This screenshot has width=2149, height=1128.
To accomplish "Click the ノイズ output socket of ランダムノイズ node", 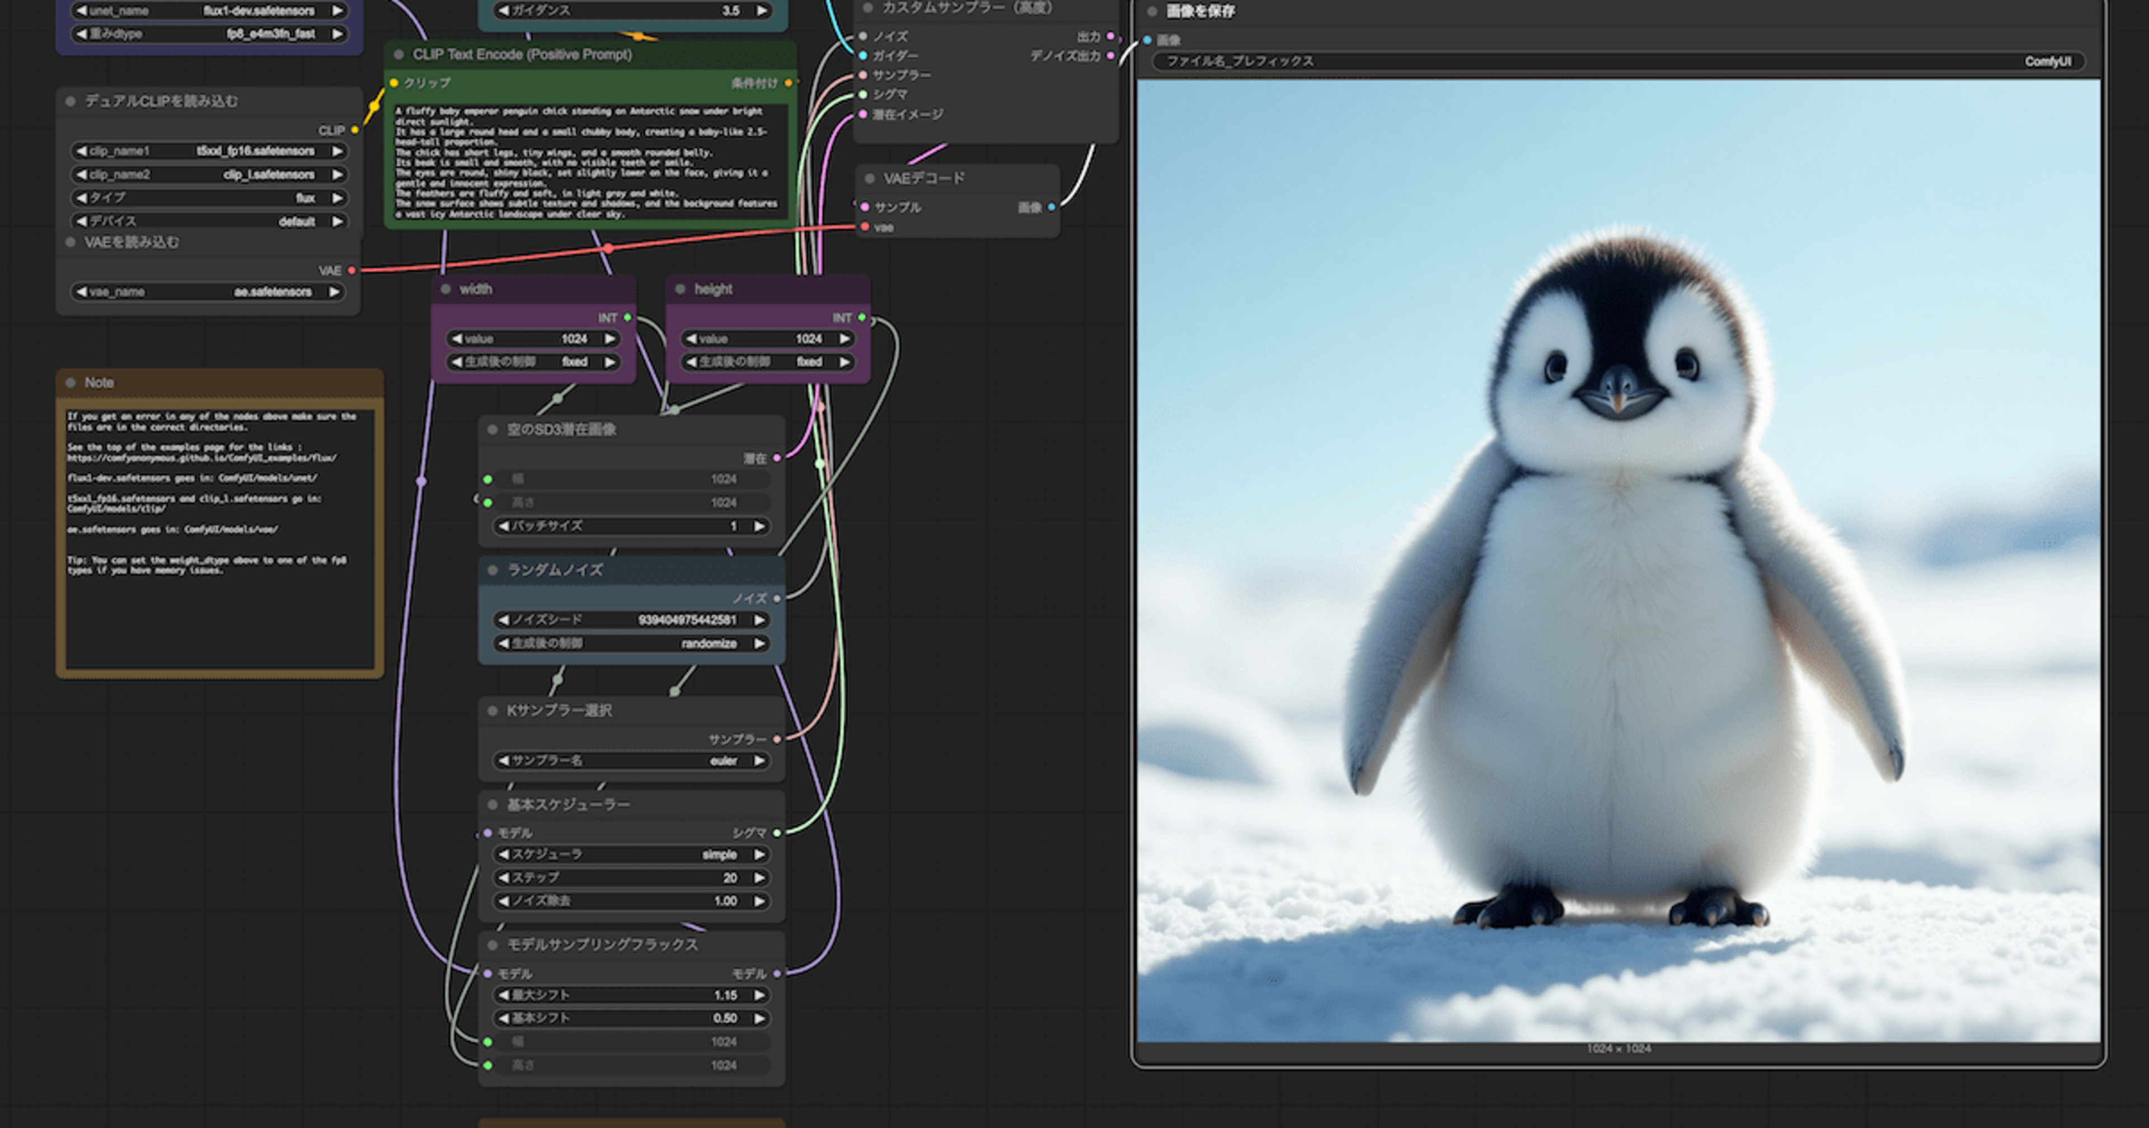I will coord(777,598).
